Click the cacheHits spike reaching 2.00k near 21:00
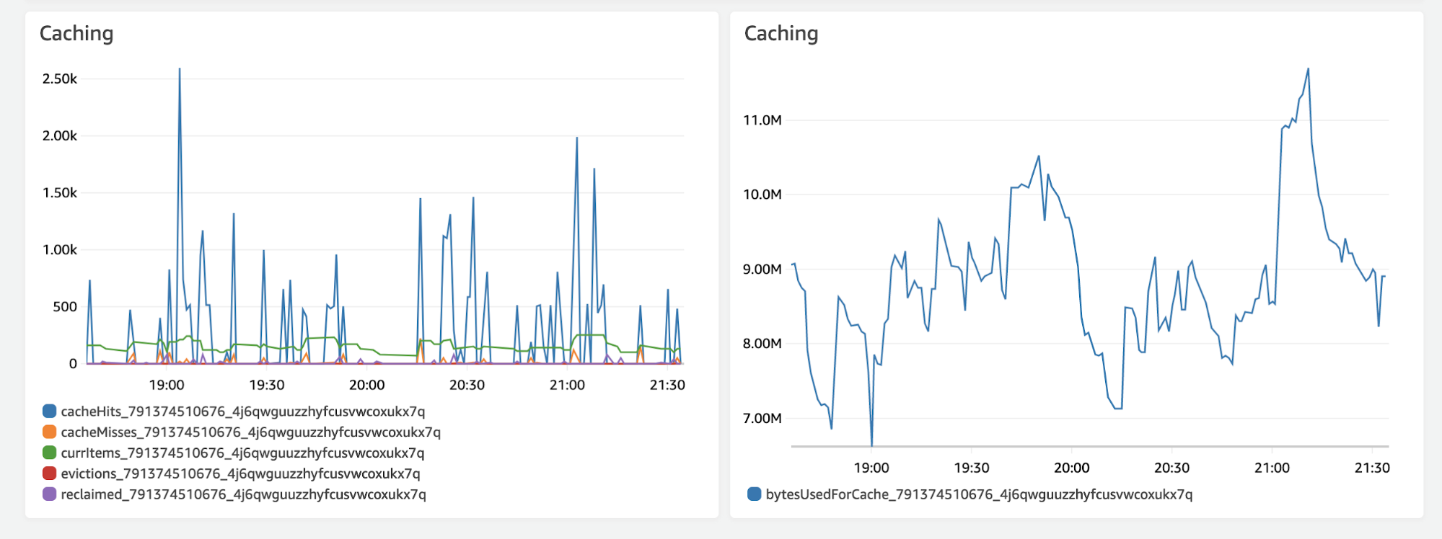 (576, 138)
